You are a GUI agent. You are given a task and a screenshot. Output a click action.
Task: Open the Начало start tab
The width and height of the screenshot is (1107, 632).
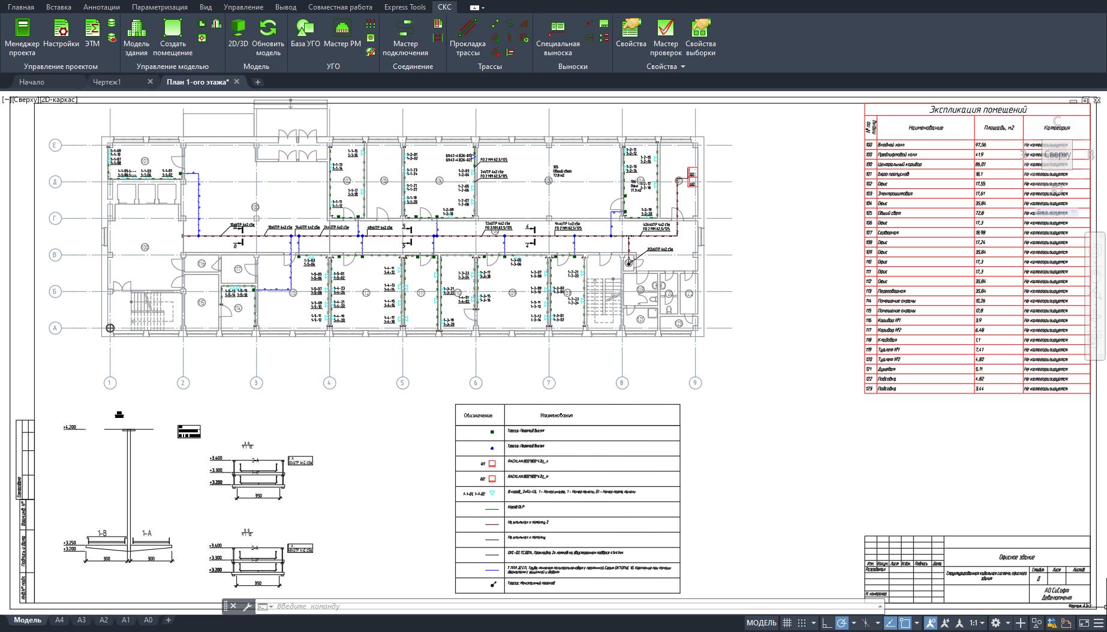(x=32, y=82)
